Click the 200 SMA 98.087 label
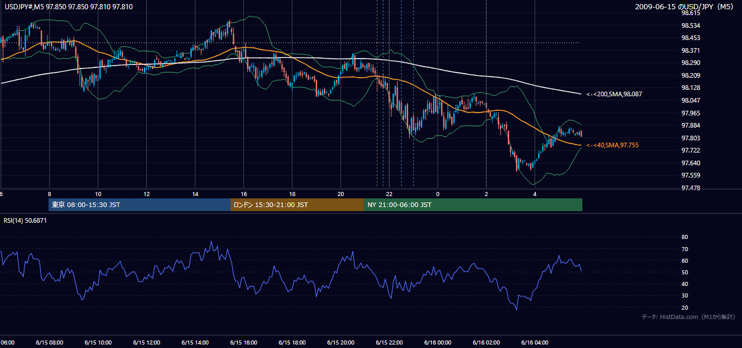 (614, 94)
